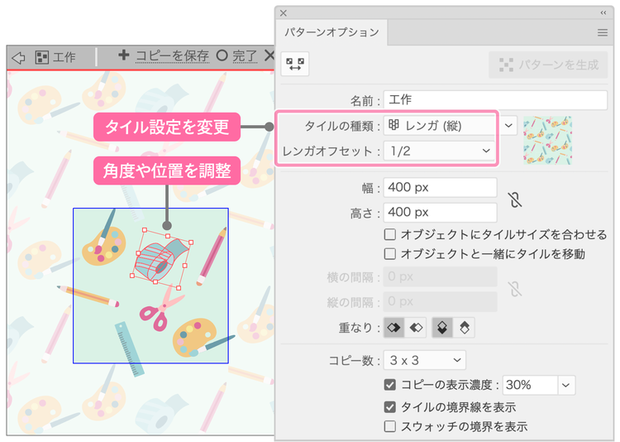Select the bottom-in-front overlap icon
Screen dimensions: 620x442
click(x=465, y=328)
